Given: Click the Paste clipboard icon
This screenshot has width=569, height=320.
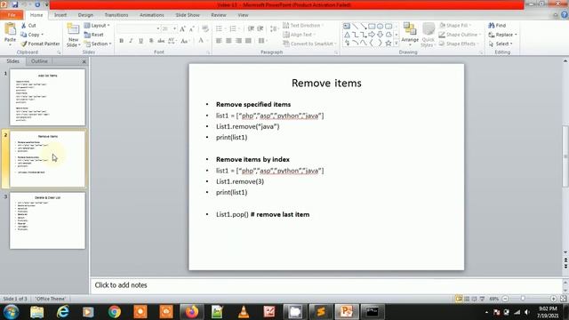Looking at the screenshot, I should point(10,29).
